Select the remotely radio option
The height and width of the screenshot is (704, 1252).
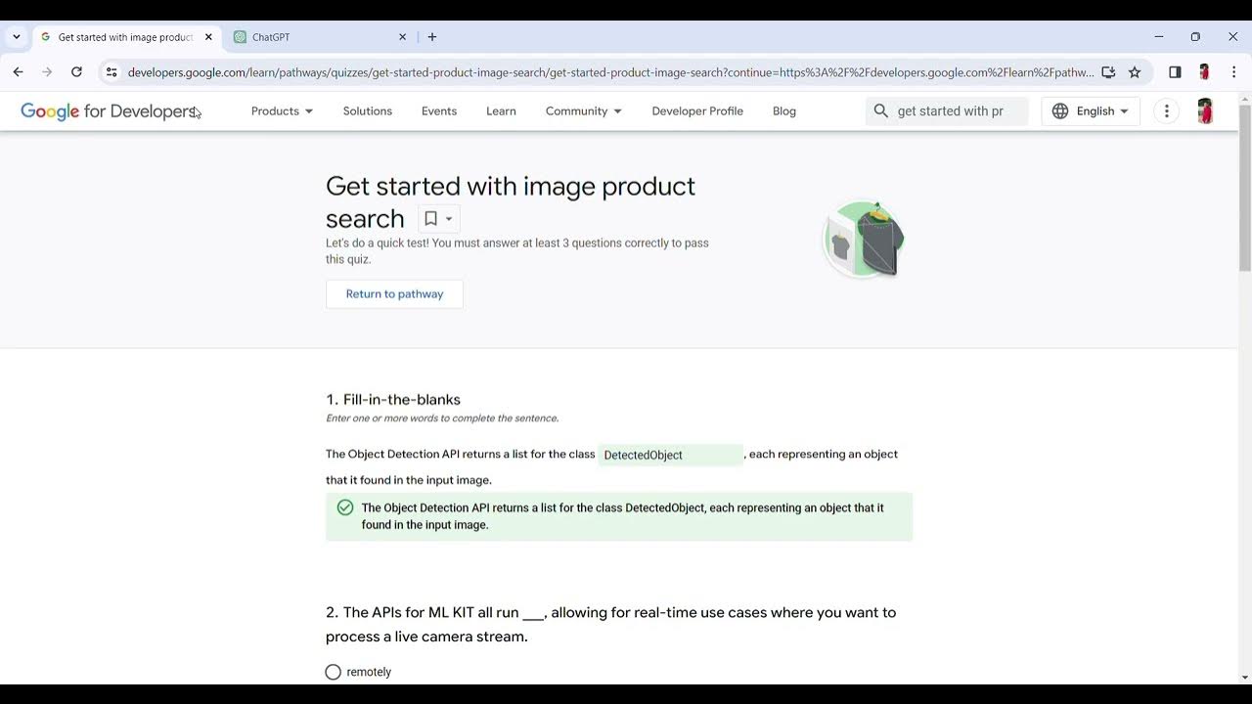[x=334, y=672]
